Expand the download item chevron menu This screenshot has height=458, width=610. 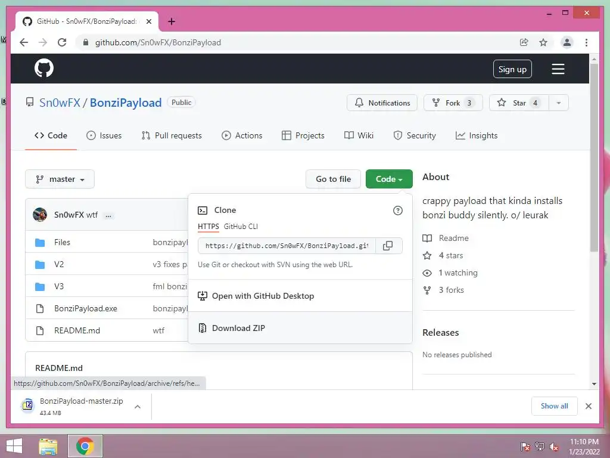138,407
